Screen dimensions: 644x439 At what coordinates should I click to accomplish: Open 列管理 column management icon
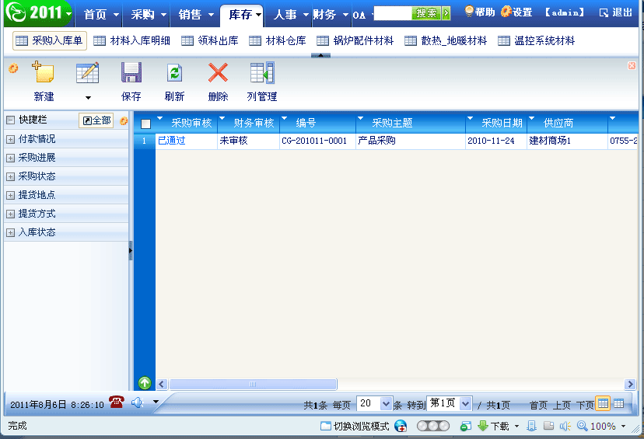tap(262, 72)
